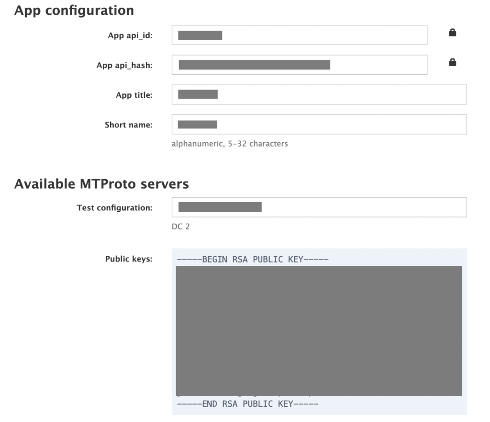Click the "Short name:" label
This screenshot has width=490, height=422.
point(128,125)
